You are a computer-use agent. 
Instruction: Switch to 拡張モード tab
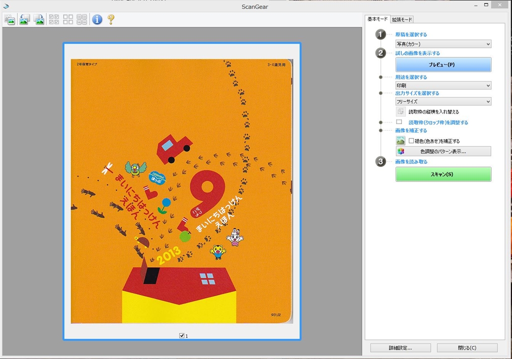tap(402, 19)
